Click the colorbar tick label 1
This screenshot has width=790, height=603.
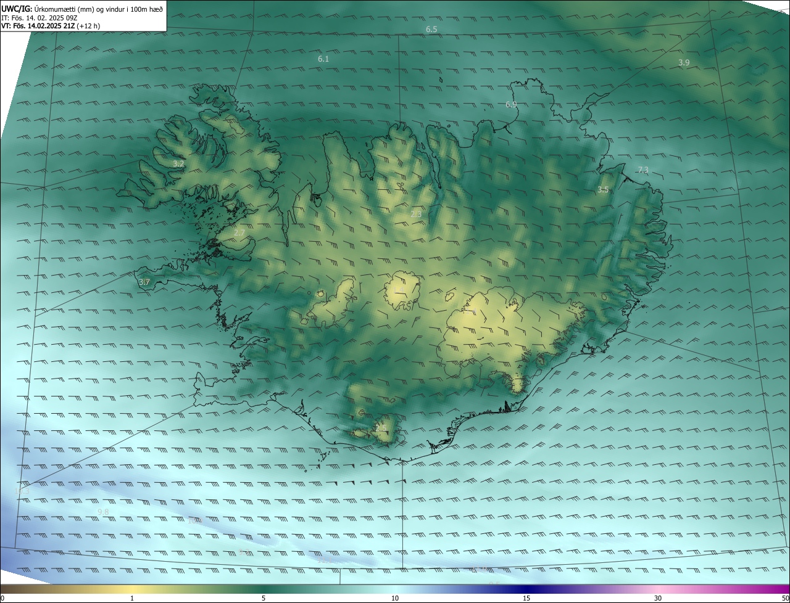[132, 598]
